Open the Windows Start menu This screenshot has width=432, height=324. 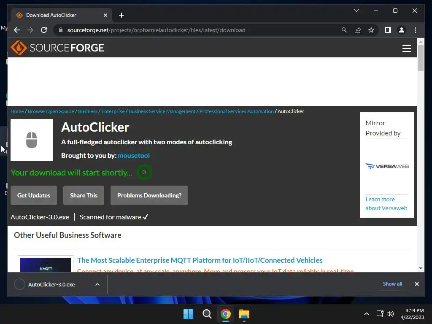point(189,314)
